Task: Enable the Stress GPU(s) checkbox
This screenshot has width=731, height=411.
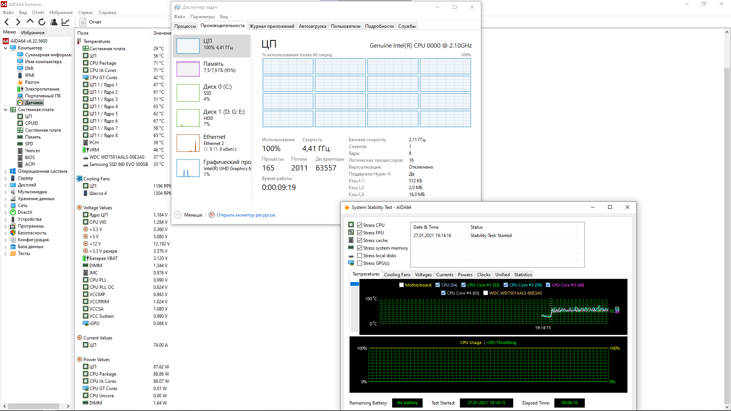Action: [x=359, y=263]
